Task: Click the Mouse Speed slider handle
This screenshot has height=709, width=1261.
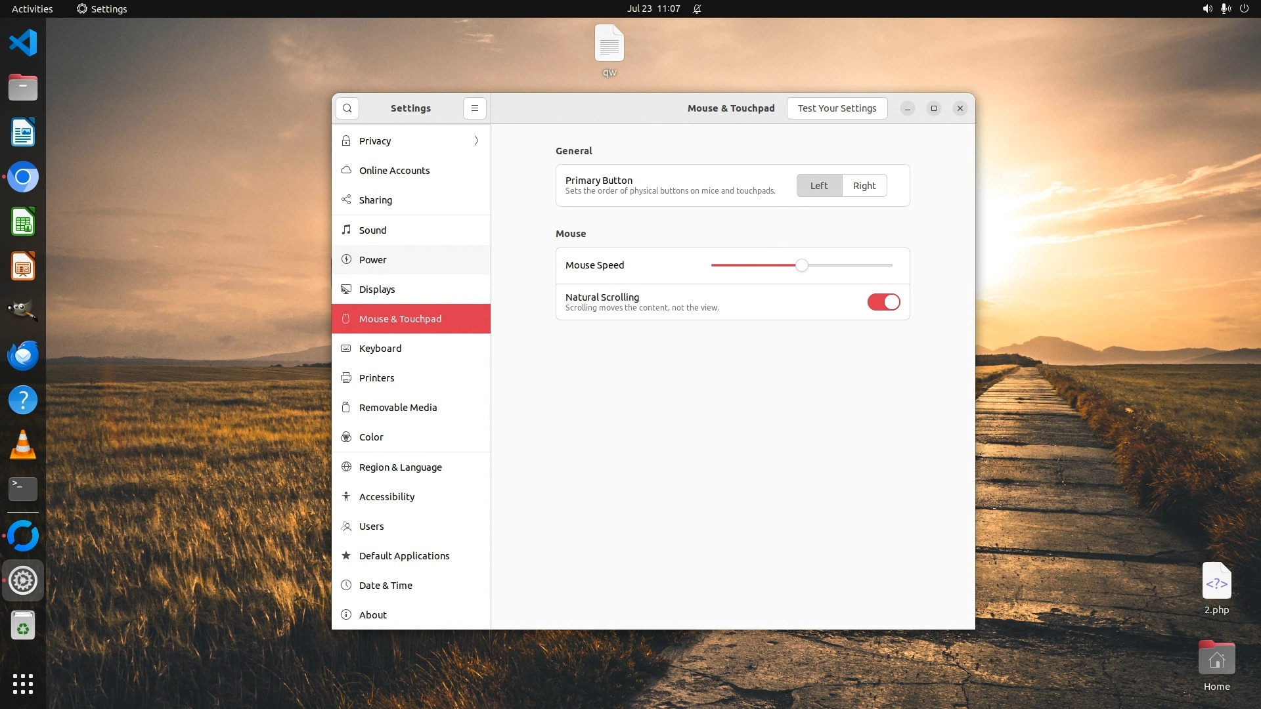Action: (801, 265)
